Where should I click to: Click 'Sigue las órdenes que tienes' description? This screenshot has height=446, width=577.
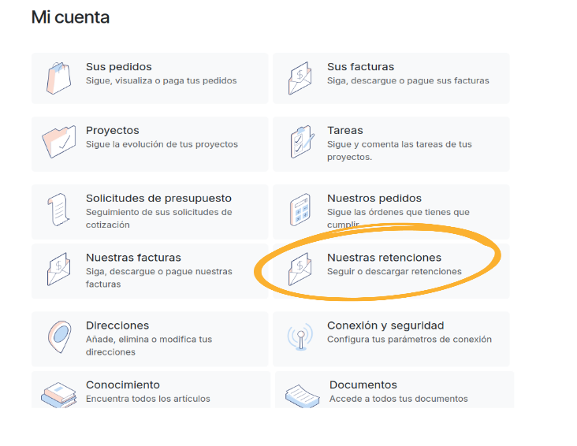(398, 218)
